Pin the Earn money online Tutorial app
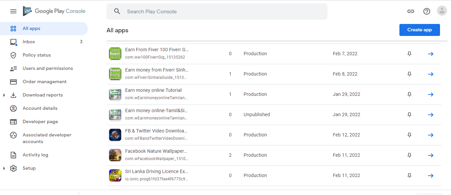 pyautogui.click(x=409, y=94)
